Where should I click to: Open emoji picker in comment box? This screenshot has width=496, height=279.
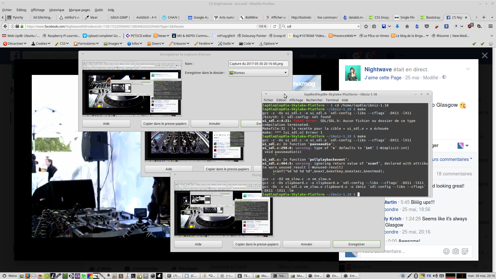tap(446, 251)
